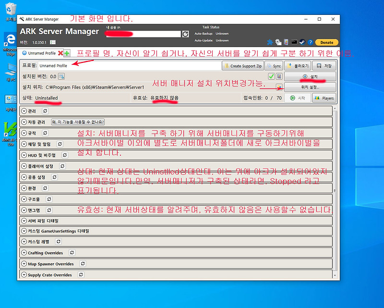Open AhnLab V3 Lite desktop shortcut
Image resolution: width=384 pixels, height=308 pixels.
[x=10, y=134]
